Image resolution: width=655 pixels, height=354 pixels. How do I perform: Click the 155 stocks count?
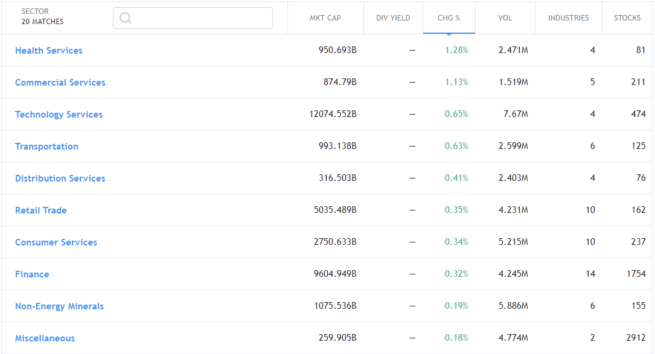click(x=638, y=306)
